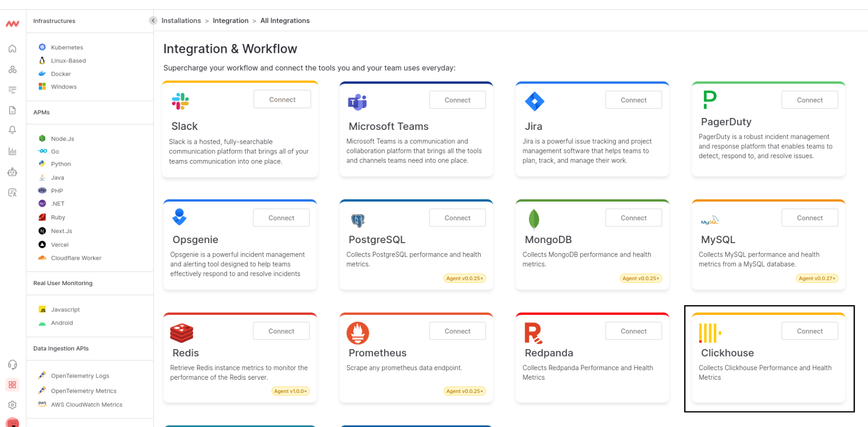Open Windows infrastructure entry
This screenshot has height=427, width=868.
pos(64,86)
